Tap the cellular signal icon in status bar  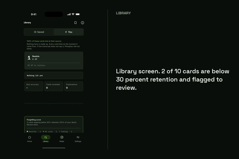coord(69,14)
